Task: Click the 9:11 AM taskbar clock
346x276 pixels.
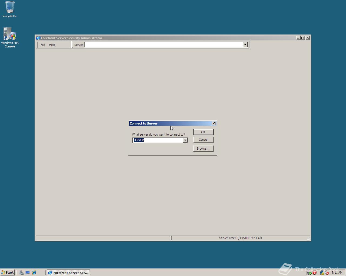Action: click(x=337, y=272)
